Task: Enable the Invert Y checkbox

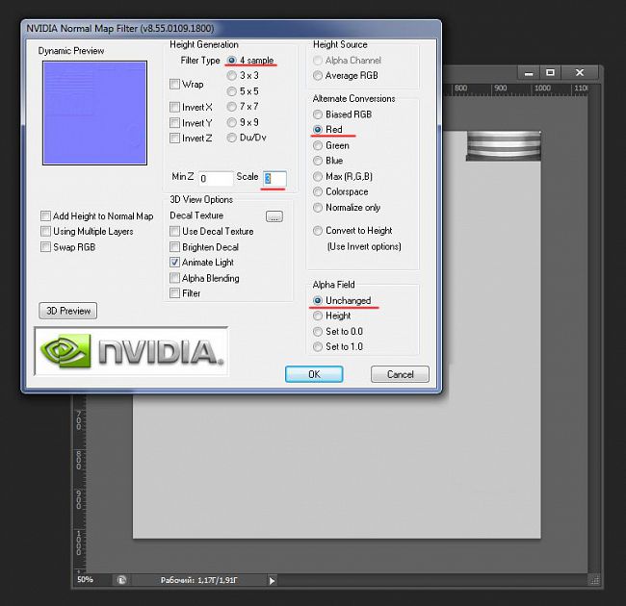Action: 175,123
